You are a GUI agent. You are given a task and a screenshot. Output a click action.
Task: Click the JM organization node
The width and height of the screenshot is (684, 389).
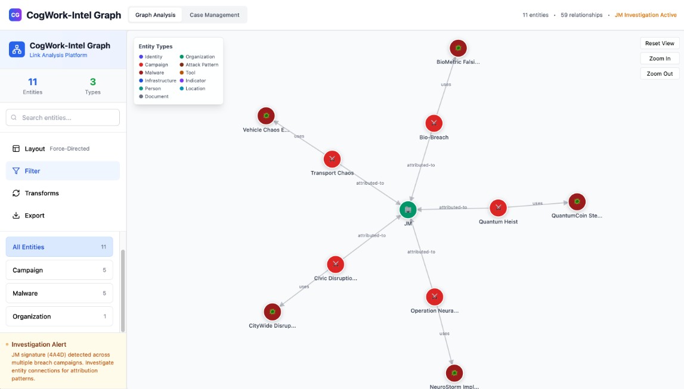pyautogui.click(x=408, y=210)
